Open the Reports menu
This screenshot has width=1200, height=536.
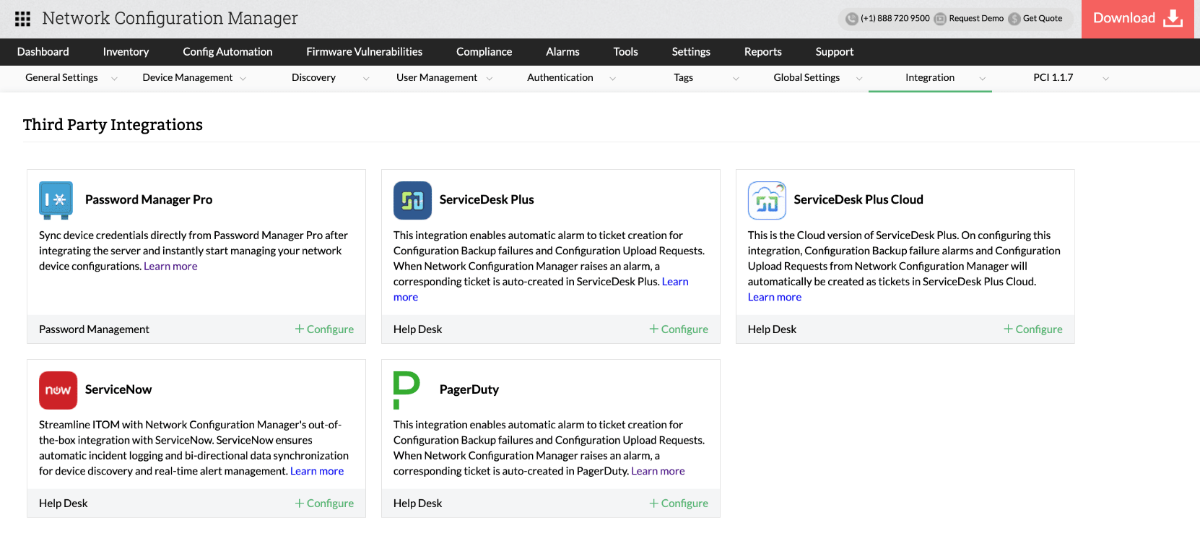[x=763, y=52]
